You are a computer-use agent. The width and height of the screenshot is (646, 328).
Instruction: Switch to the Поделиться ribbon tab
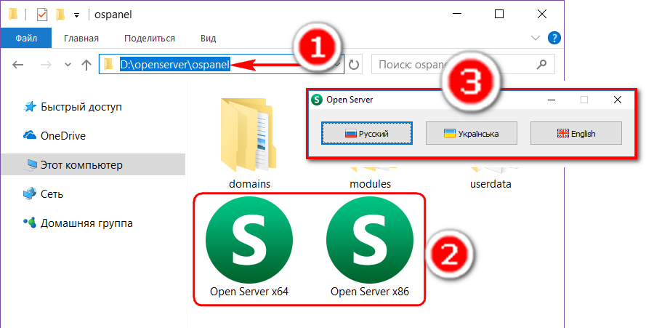pyautogui.click(x=150, y=39)
